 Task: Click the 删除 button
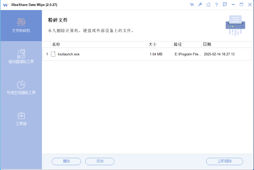click(67, 161)
